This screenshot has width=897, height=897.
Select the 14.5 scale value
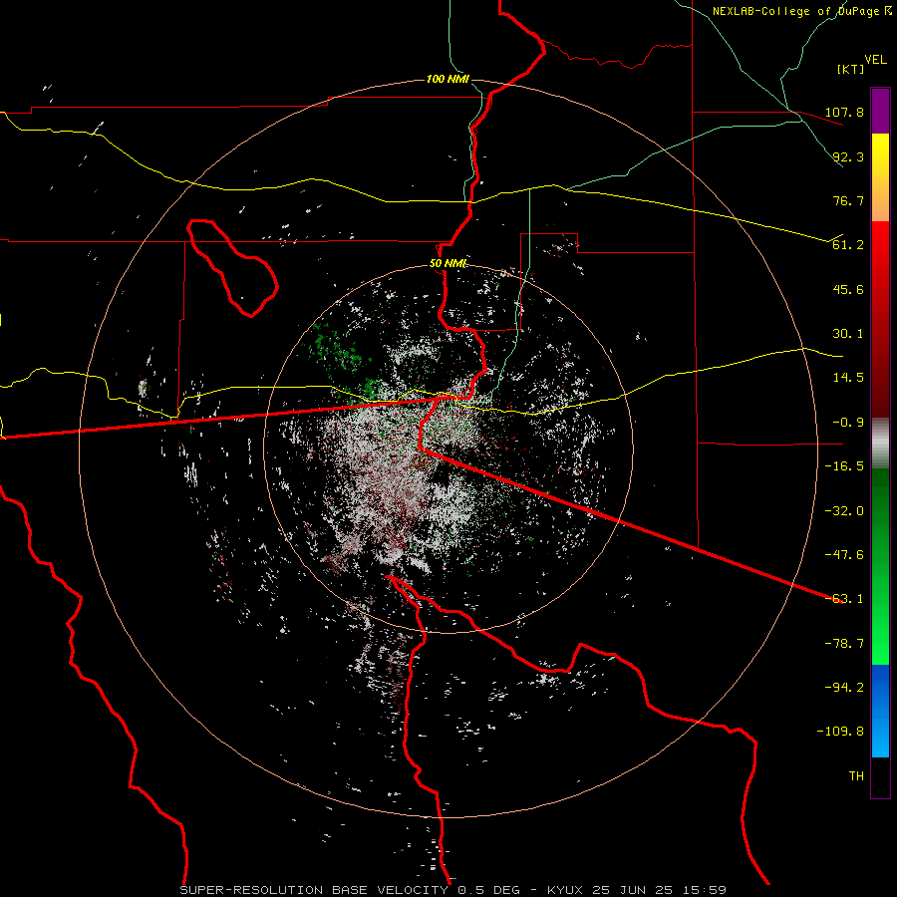(848, 378)
